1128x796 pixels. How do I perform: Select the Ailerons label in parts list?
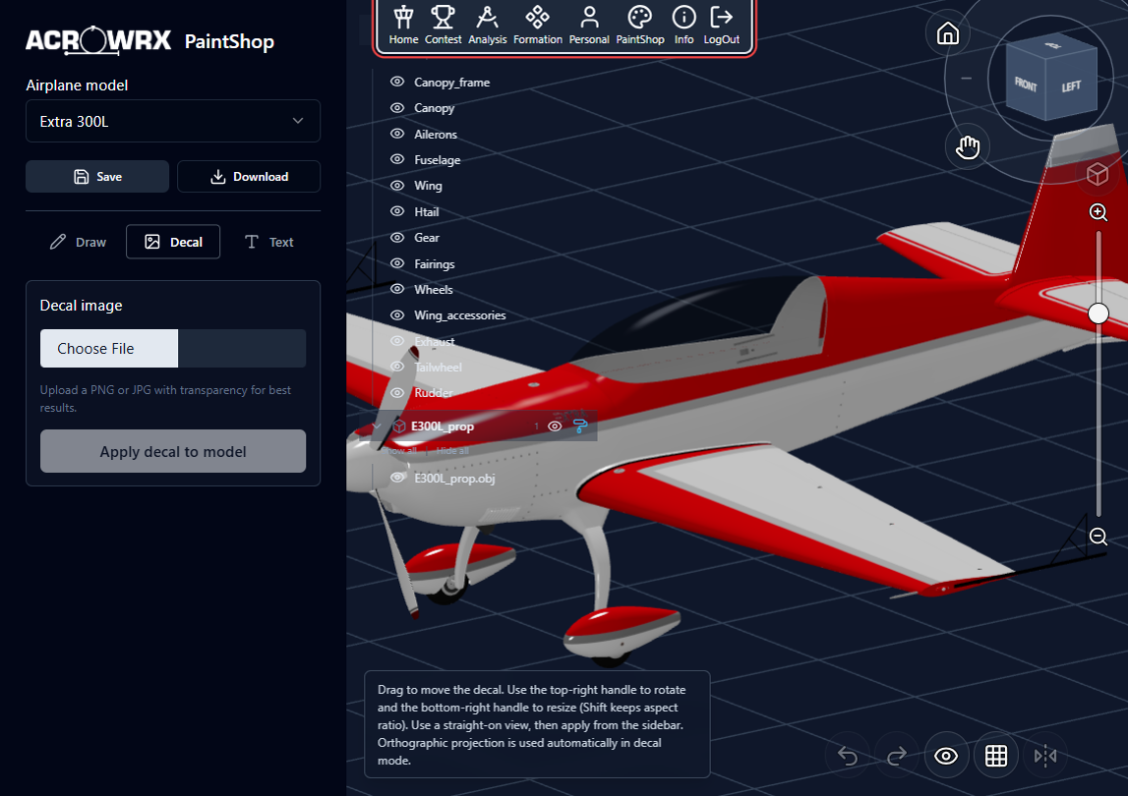click(x=436, y=134)
